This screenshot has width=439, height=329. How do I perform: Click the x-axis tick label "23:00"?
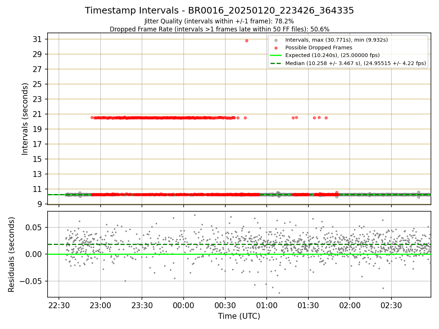tap(101, 305)
